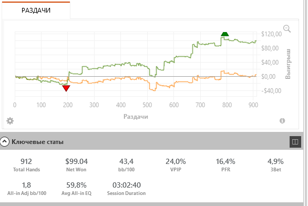Click the bb/100 43,4 stat
The width and height of the screenshot is (308, 206).
pyautogui.click(x=126, y=165)
